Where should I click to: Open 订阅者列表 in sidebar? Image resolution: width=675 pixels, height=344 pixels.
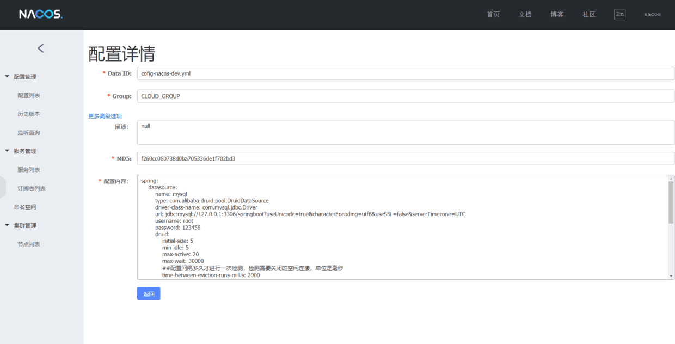click(32, 188)
